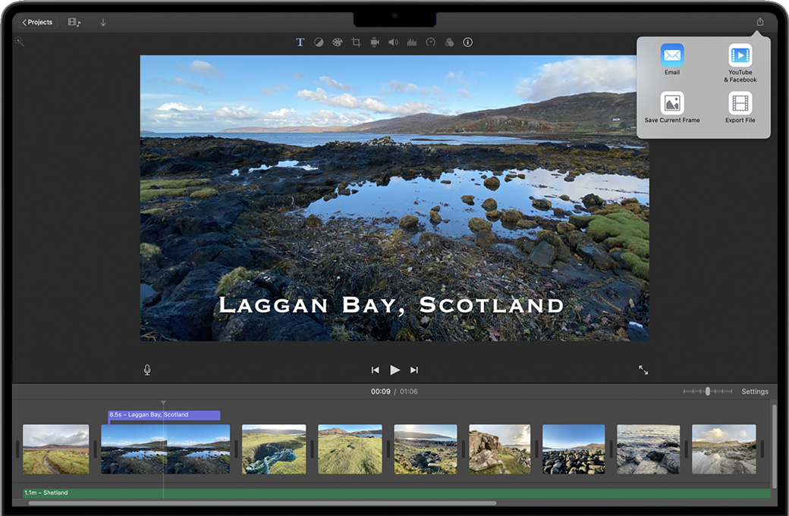789x516 pixels.
Task: Choose Email in share popup
Action: [x=672, y=59]
